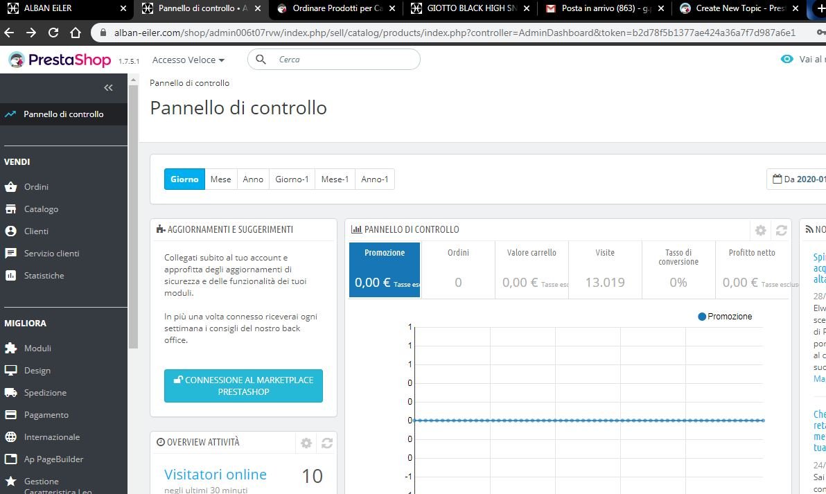Refresh the Pannello di controllo panel
The height and width of the screenshot is (494, 826).
coord(781,230)
